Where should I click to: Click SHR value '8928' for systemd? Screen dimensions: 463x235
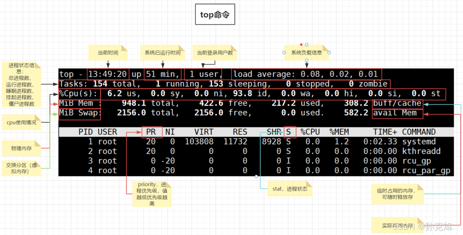point(271,142)
